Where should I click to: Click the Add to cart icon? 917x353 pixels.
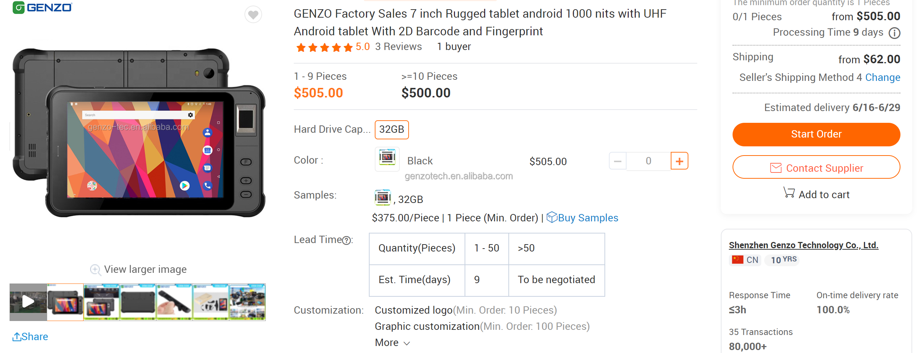point(789,193)
